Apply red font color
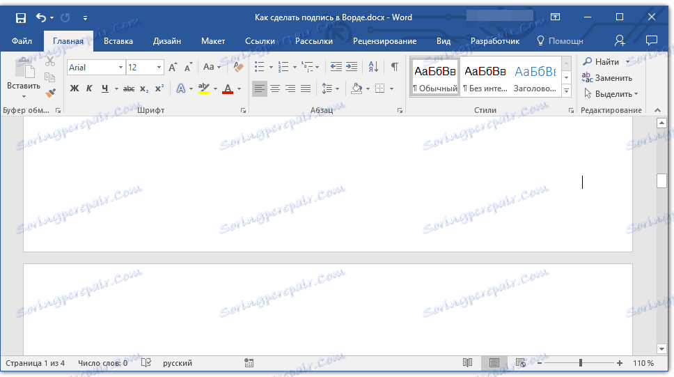Viewport: 674px width, 377px height. tap(228, 89)
